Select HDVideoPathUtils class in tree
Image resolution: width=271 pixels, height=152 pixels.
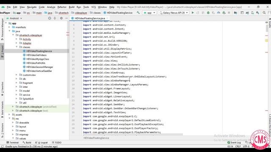pos(36,63)
